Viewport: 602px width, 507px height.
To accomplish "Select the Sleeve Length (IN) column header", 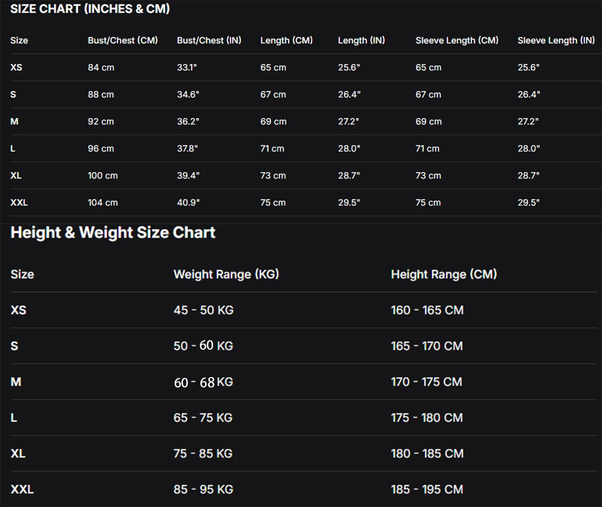I will 556,40.
